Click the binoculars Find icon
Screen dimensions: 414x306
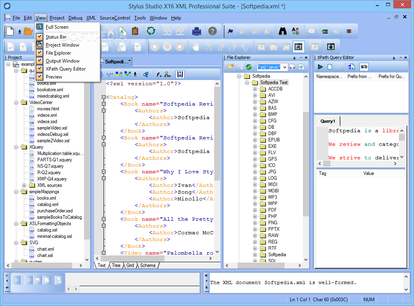tap(283, 31)
